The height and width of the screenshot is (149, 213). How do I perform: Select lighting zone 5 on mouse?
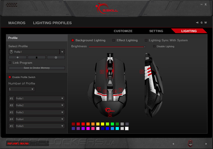click(x=120, y=90)
